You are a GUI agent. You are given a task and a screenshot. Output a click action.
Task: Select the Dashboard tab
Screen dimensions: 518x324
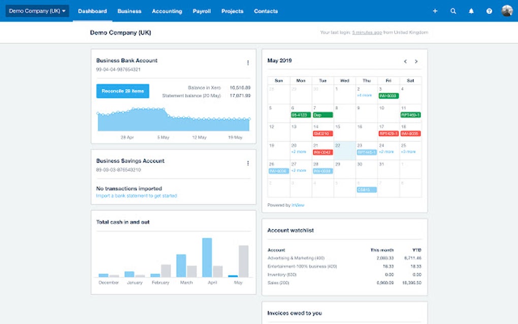click(x=92, y=11)
